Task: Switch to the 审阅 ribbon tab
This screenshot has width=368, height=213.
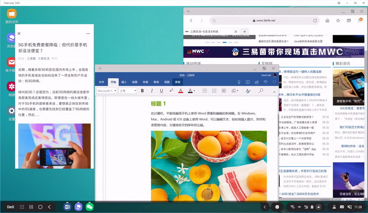Action: [156, 82]
